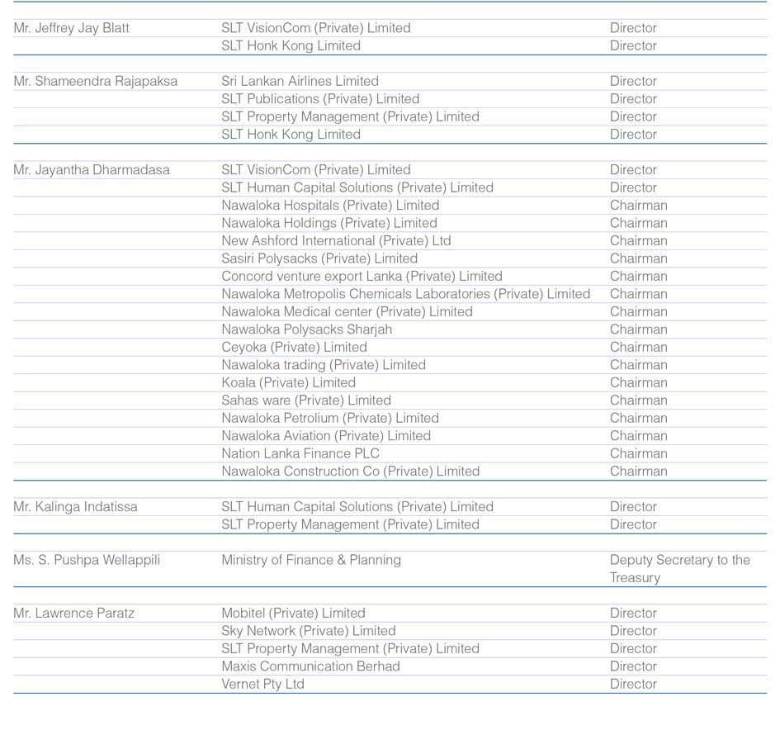Viewport: 780px width, 749px height.
Task: Click Sky Network (Private) Limited
Action: pyautogui.click(x=309, y=631)
